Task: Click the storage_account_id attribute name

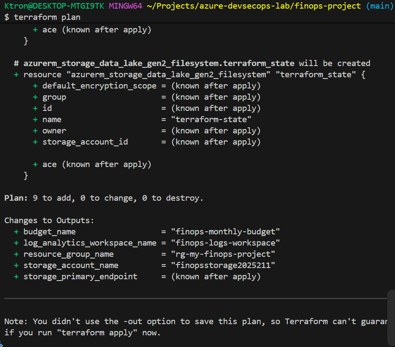Action: pos(85,142)
